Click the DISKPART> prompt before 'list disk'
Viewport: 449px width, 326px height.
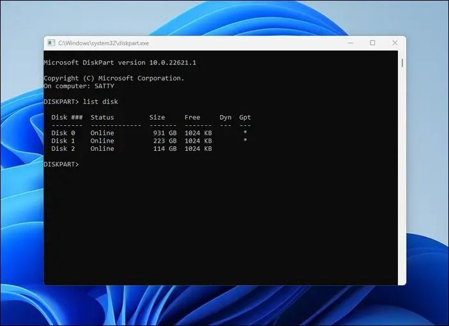point(61,102)
